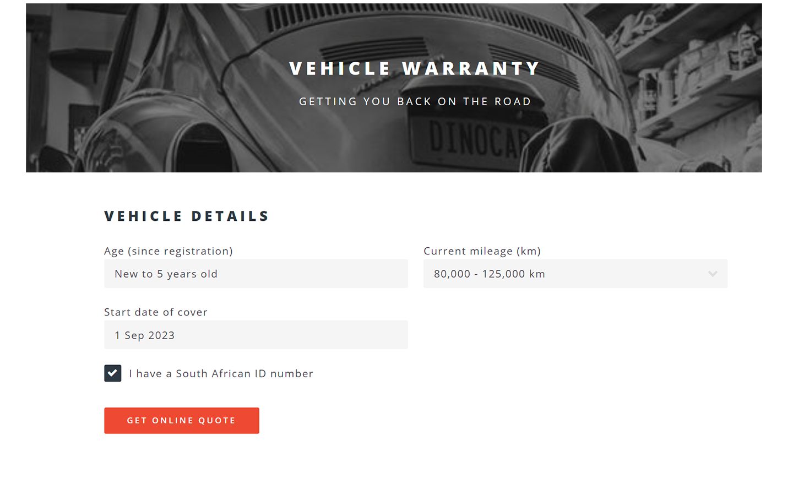Click the GET ONLINE QUOTE button
Viewport: 793px width, 479px height.
click(x=181, y=420)
